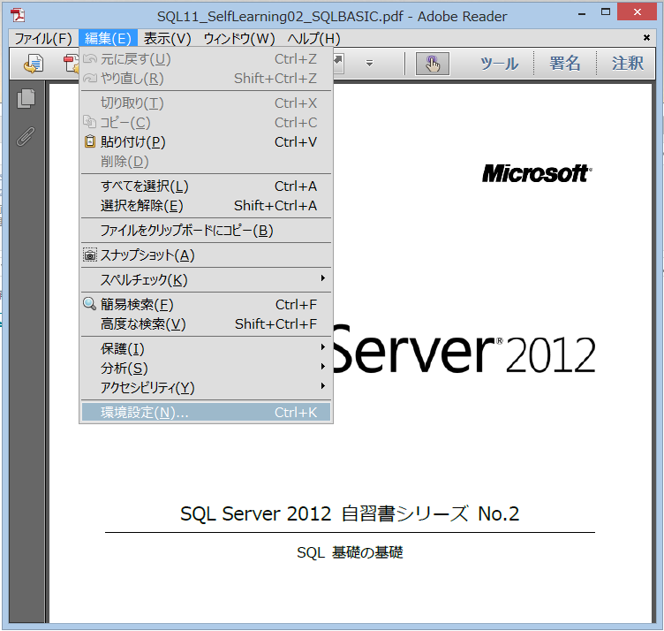Open Simple Search (簡易検索) entry

[x=137, y=305]
